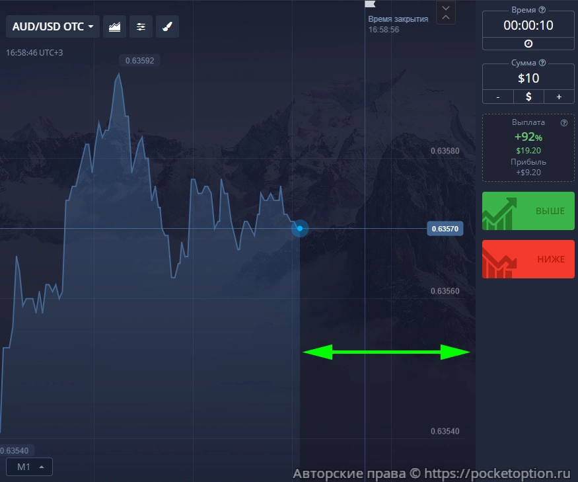
Task: Click the $10 amount input field
Action: pos(528,78)
